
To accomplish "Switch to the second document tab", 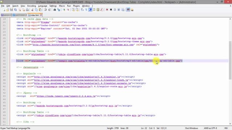I will (20, 15).
